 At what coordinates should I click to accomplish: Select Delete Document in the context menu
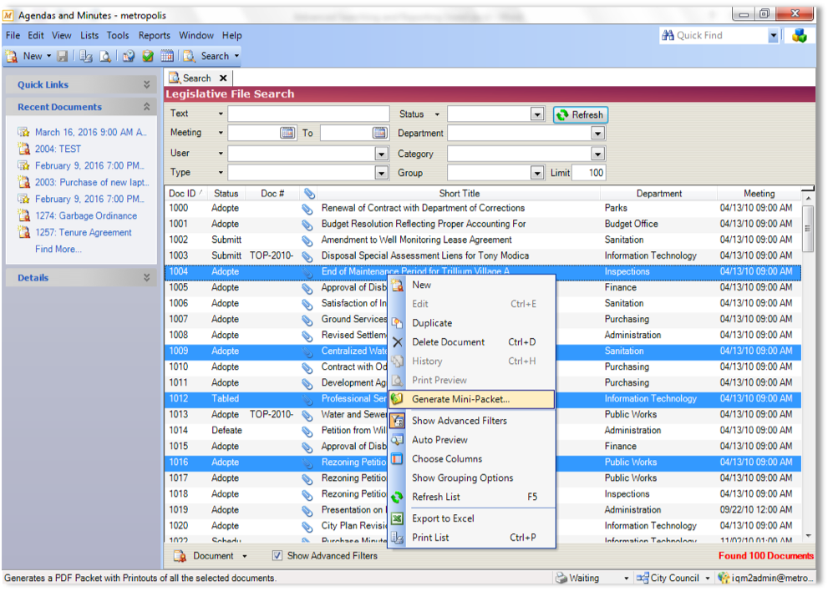[471, 342]
